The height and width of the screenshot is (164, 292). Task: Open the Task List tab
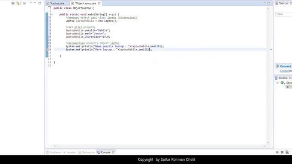[283, 3]
